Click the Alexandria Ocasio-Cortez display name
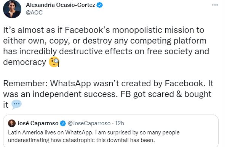Image resolution: width=227 pixels, height=147 pixels. tap(61, 5)
